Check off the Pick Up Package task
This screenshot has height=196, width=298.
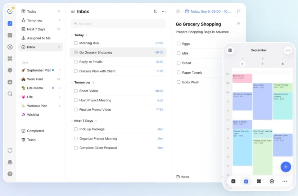tap(76, 129)
